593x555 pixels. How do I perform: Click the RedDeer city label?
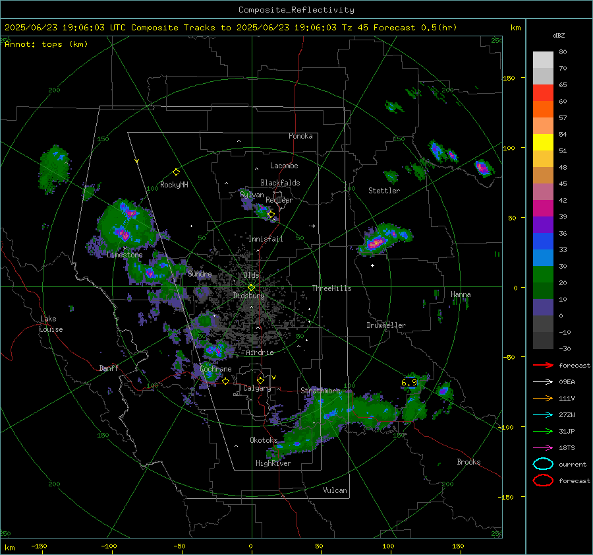[x=279, y=200]
